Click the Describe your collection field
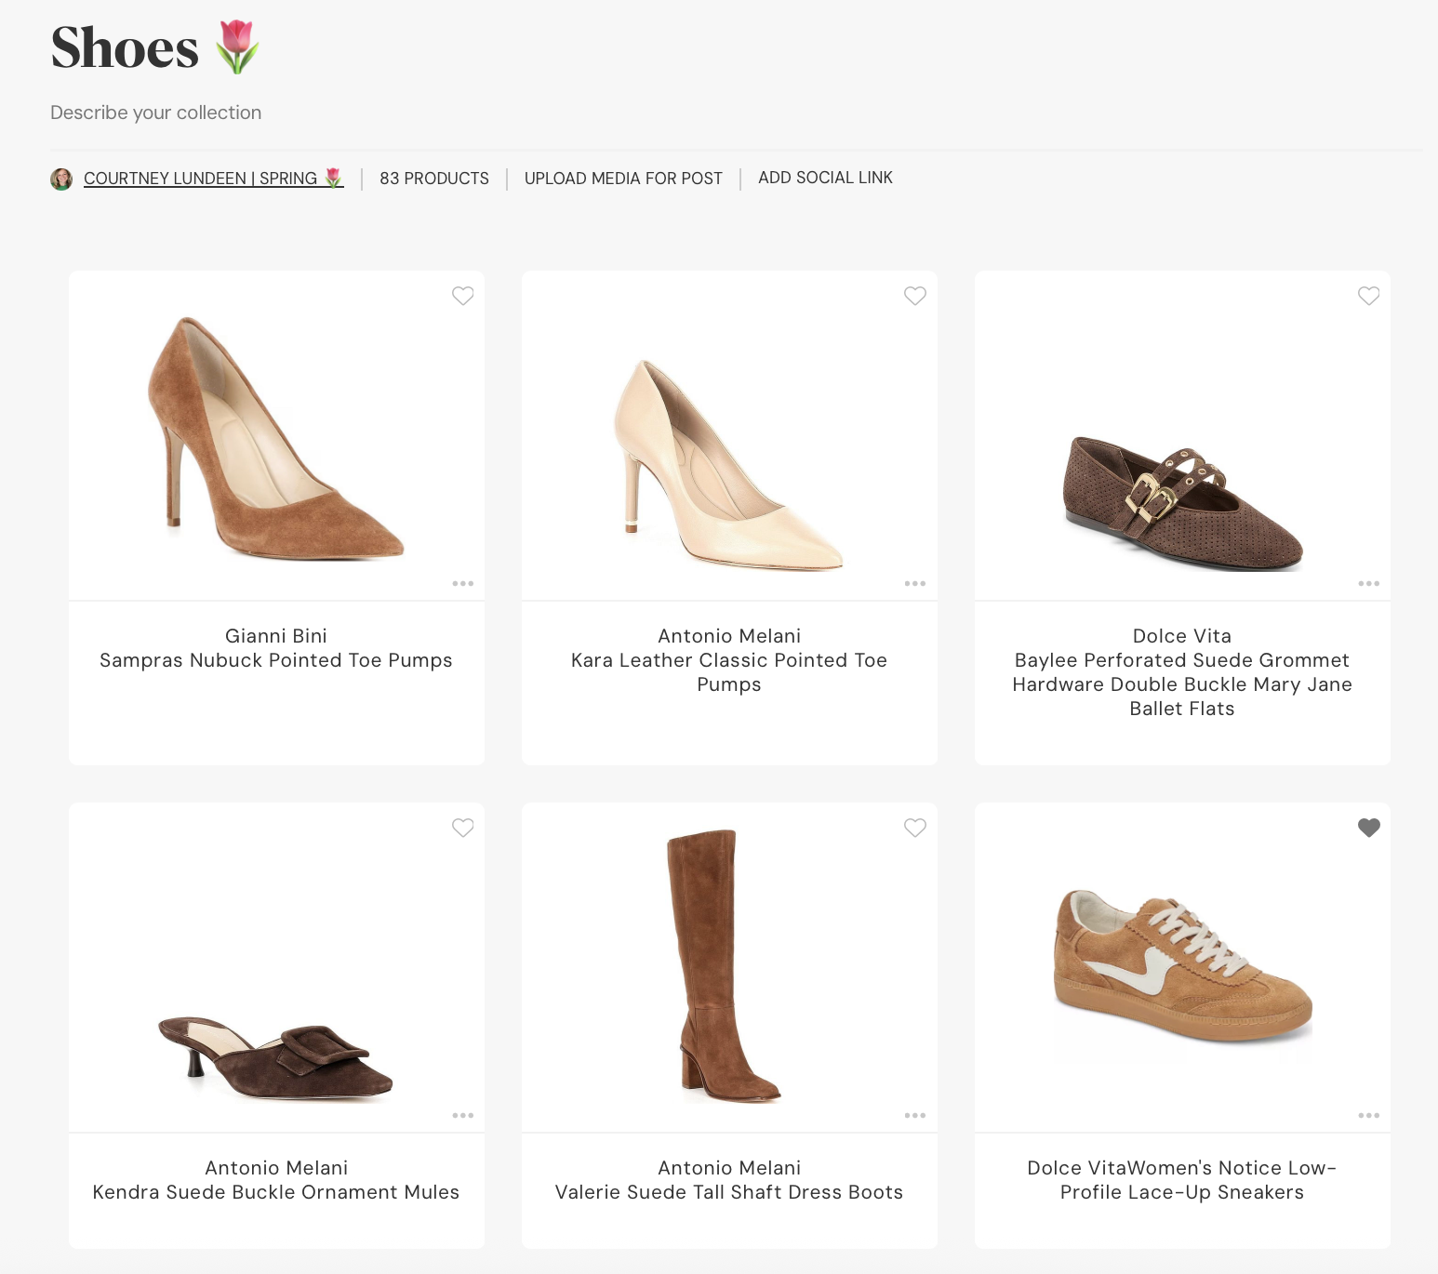 click(156, 113)
